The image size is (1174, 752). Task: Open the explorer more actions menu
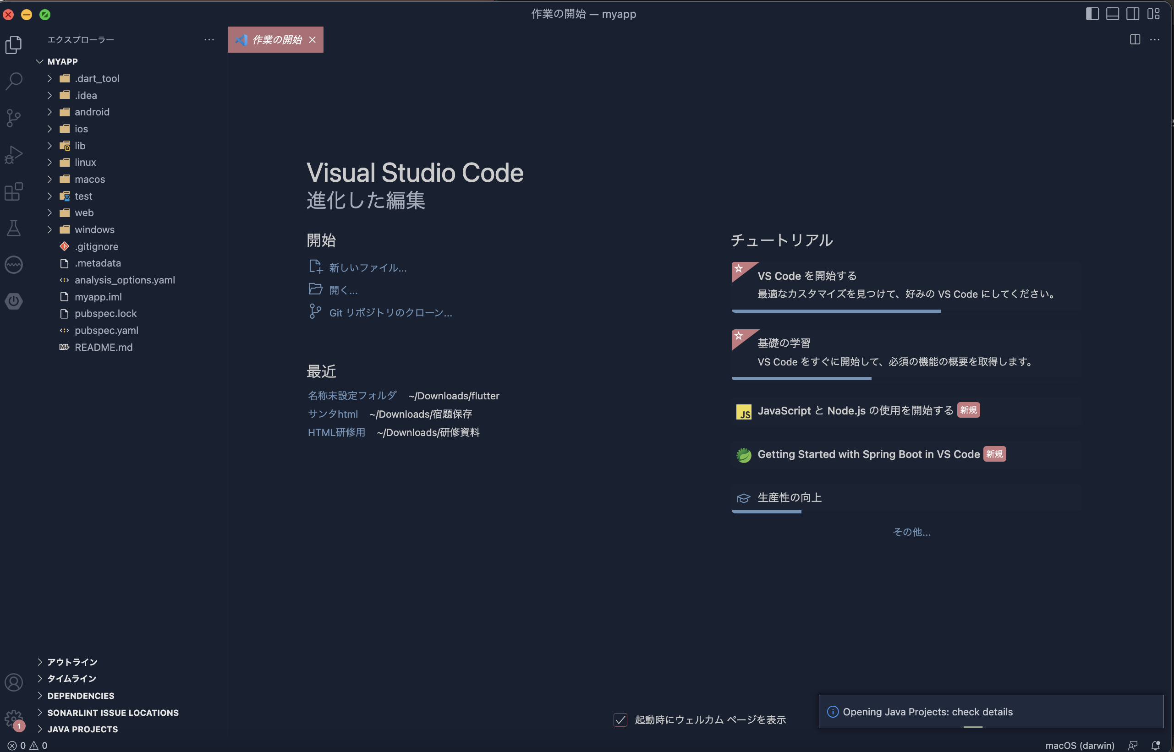pyautogui.click(x=209, y=39)
